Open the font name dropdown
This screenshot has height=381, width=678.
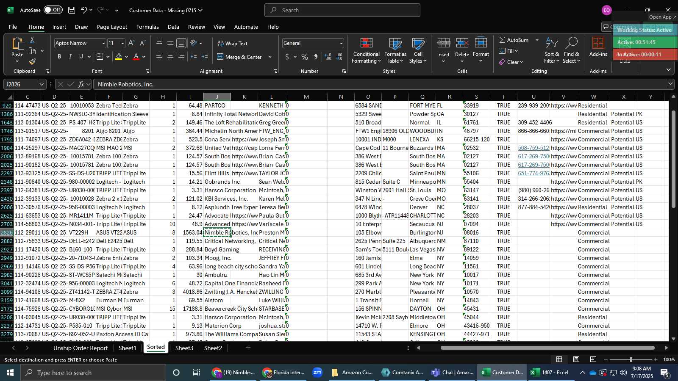[103, 43]
